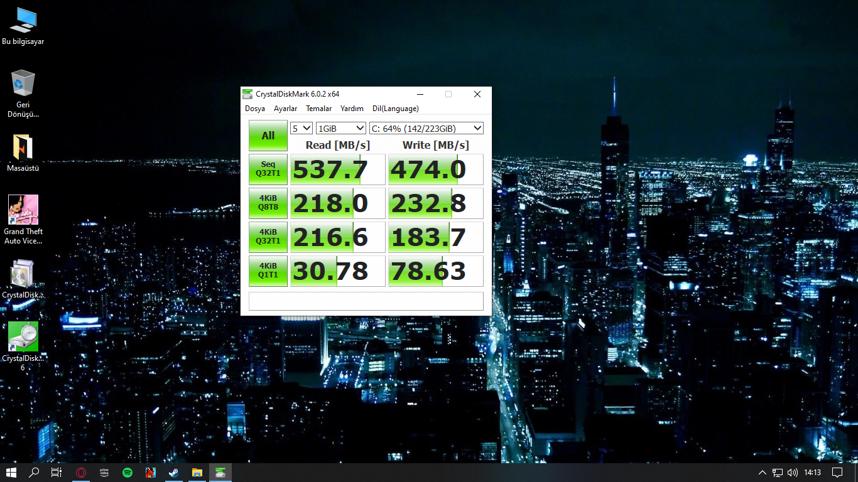Open the C: 64% drive selection dropdown

click(x=426, y=128)
